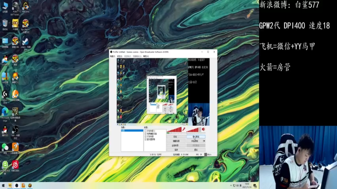Launch PUBG BATTLEGROUNDS from the desktop
Viewport: 337px width, 189px height.
[15, 8]
